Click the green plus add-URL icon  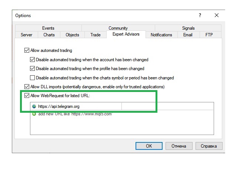coord(34,114)
